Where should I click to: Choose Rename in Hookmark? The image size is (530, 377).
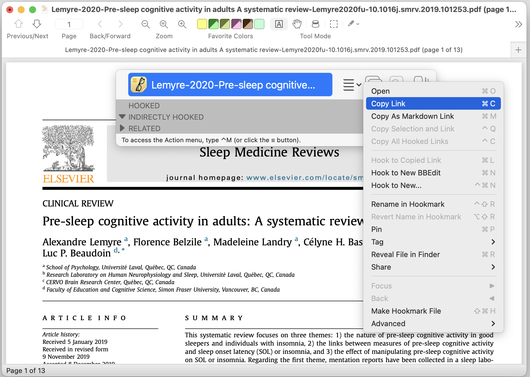(x=433, y=204)
